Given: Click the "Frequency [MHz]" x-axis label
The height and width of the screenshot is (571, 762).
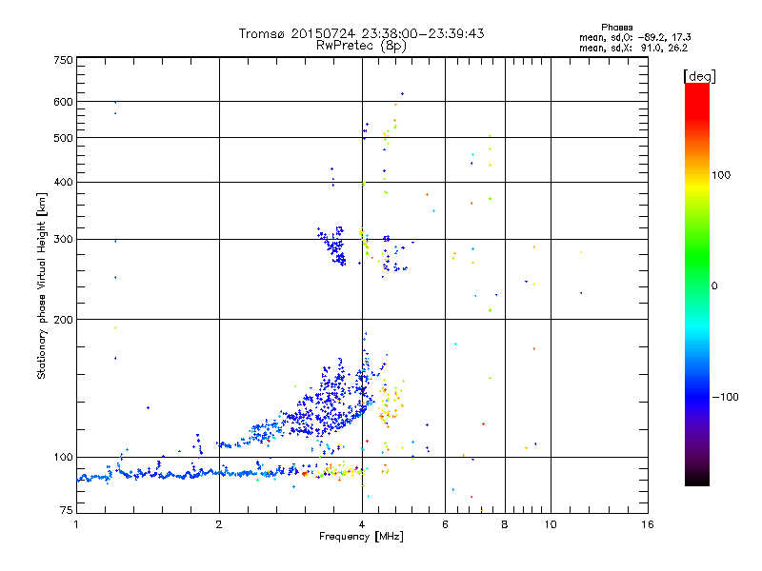Looking at the screenshot, I should tap(361, 536).
